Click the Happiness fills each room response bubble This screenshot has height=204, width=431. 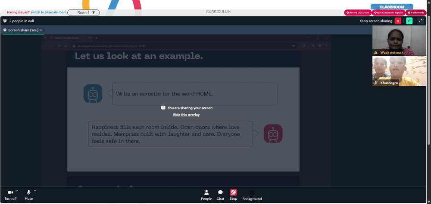point(170,134)
